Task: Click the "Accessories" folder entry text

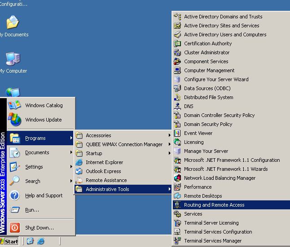Action: point(98,135)
